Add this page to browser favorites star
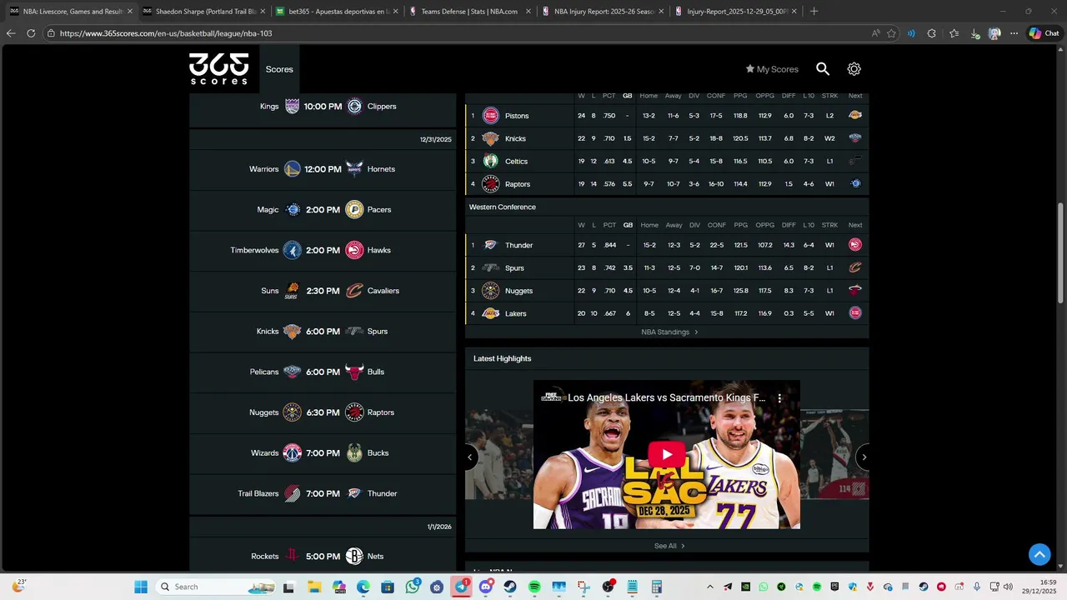The image size is (1067, 600). (x=892, y=33)
